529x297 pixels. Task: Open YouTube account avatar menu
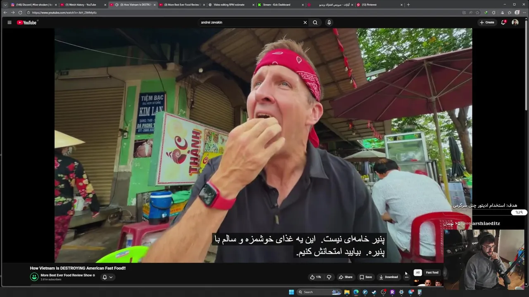(515, 22)
